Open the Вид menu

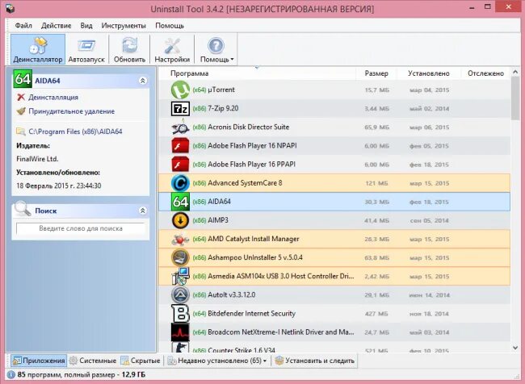pyautogui.click(x=86, y=26)
